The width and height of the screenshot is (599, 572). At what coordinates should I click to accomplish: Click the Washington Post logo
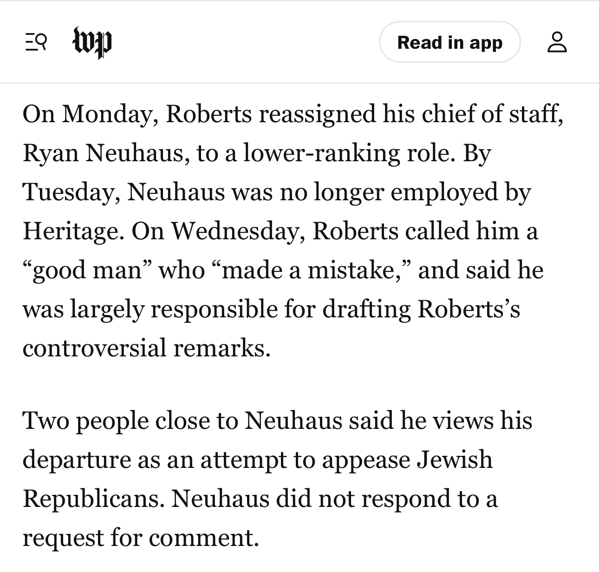(93, 43)
